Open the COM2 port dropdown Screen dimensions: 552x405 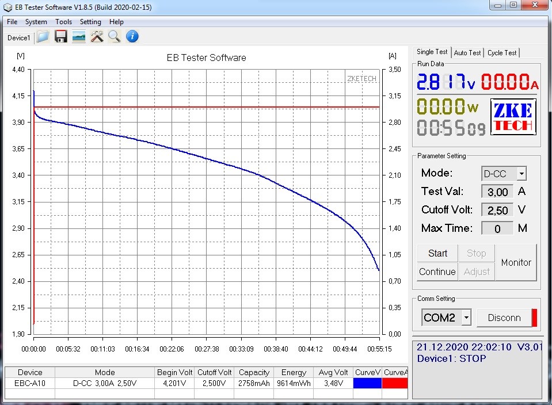[x=466, y=318]
